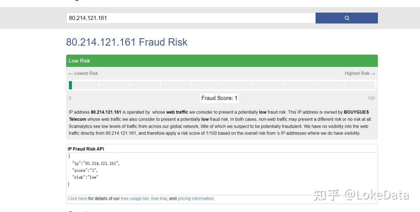This screenshot has height=212, width=420.
Task: Click the Highest Risk label
Action: [360, 73]
